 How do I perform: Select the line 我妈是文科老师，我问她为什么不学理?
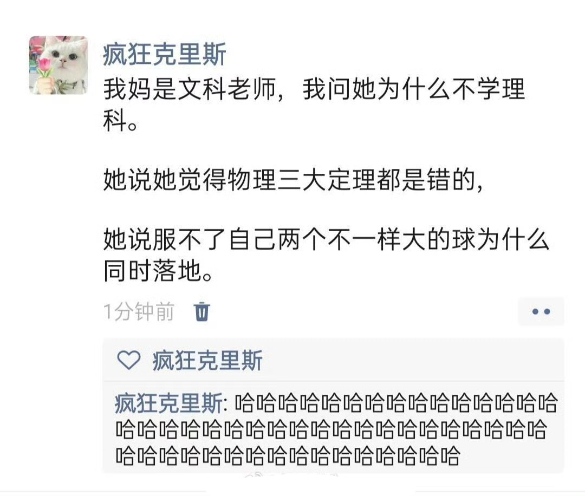(314, 89)
